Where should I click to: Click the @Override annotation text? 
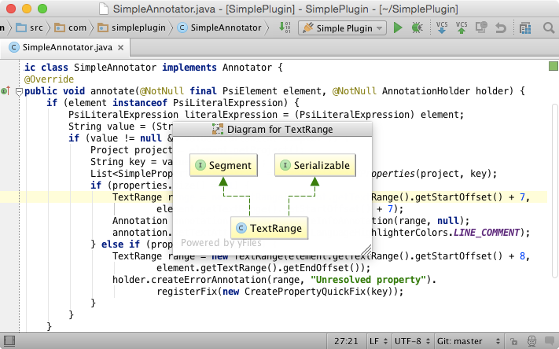click(x=49, y=79)
